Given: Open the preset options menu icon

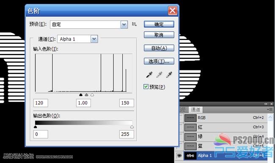Looking at the screenshot, I should (x=134, y=24).
